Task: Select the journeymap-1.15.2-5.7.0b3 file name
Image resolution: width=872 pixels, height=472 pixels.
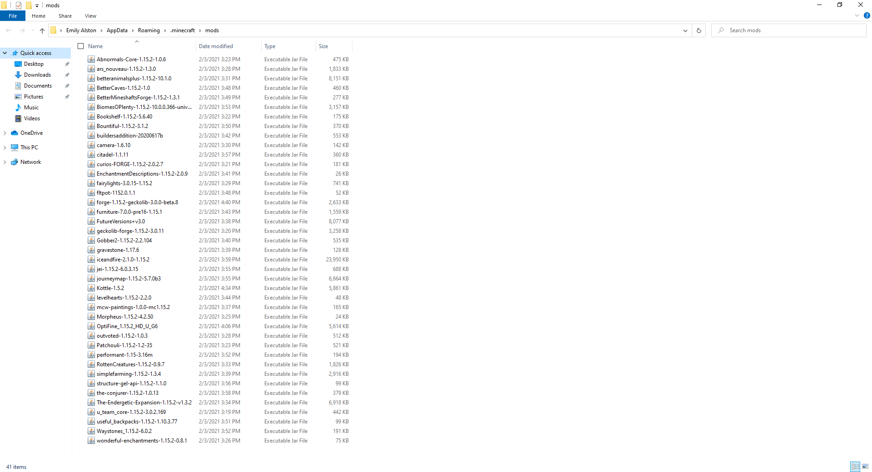Action: tap(129, 279)
